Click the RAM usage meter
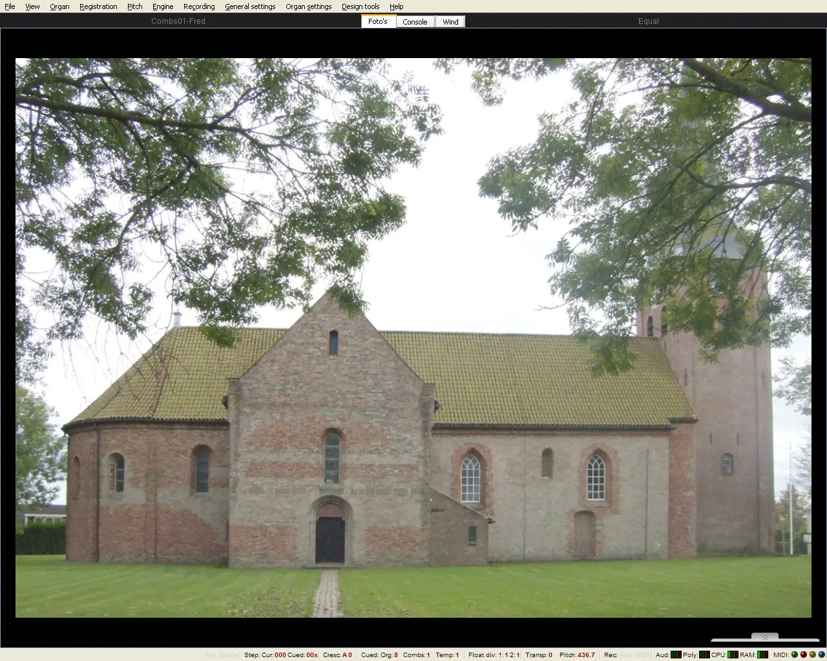The height and width of the screenshot is (661, 827). click(762, 655)
